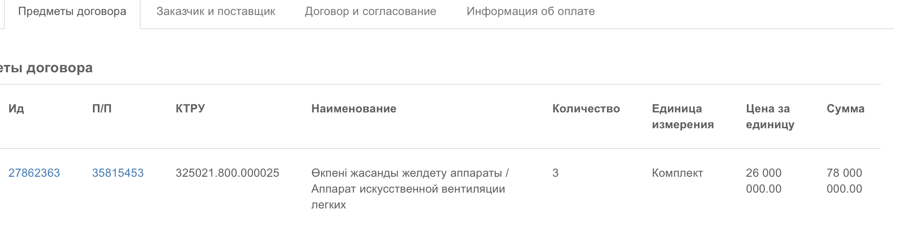Click the Единица измерения column header
The image size is (902, 238).
(683, 116)
